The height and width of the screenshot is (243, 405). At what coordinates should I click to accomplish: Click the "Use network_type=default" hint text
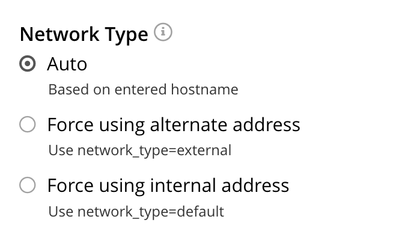coord(136,212)
